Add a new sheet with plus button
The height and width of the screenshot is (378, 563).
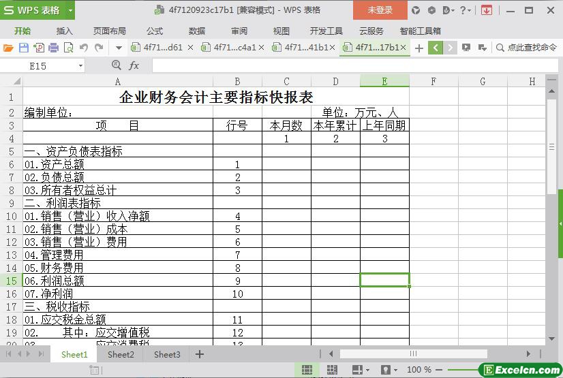coord(200,354)
